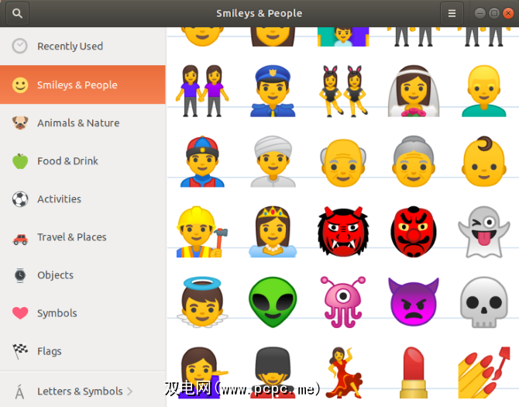Viewport: 519px width, 407px height.
Task: Select the red ogre mask emoji
Action: point(343,232)
